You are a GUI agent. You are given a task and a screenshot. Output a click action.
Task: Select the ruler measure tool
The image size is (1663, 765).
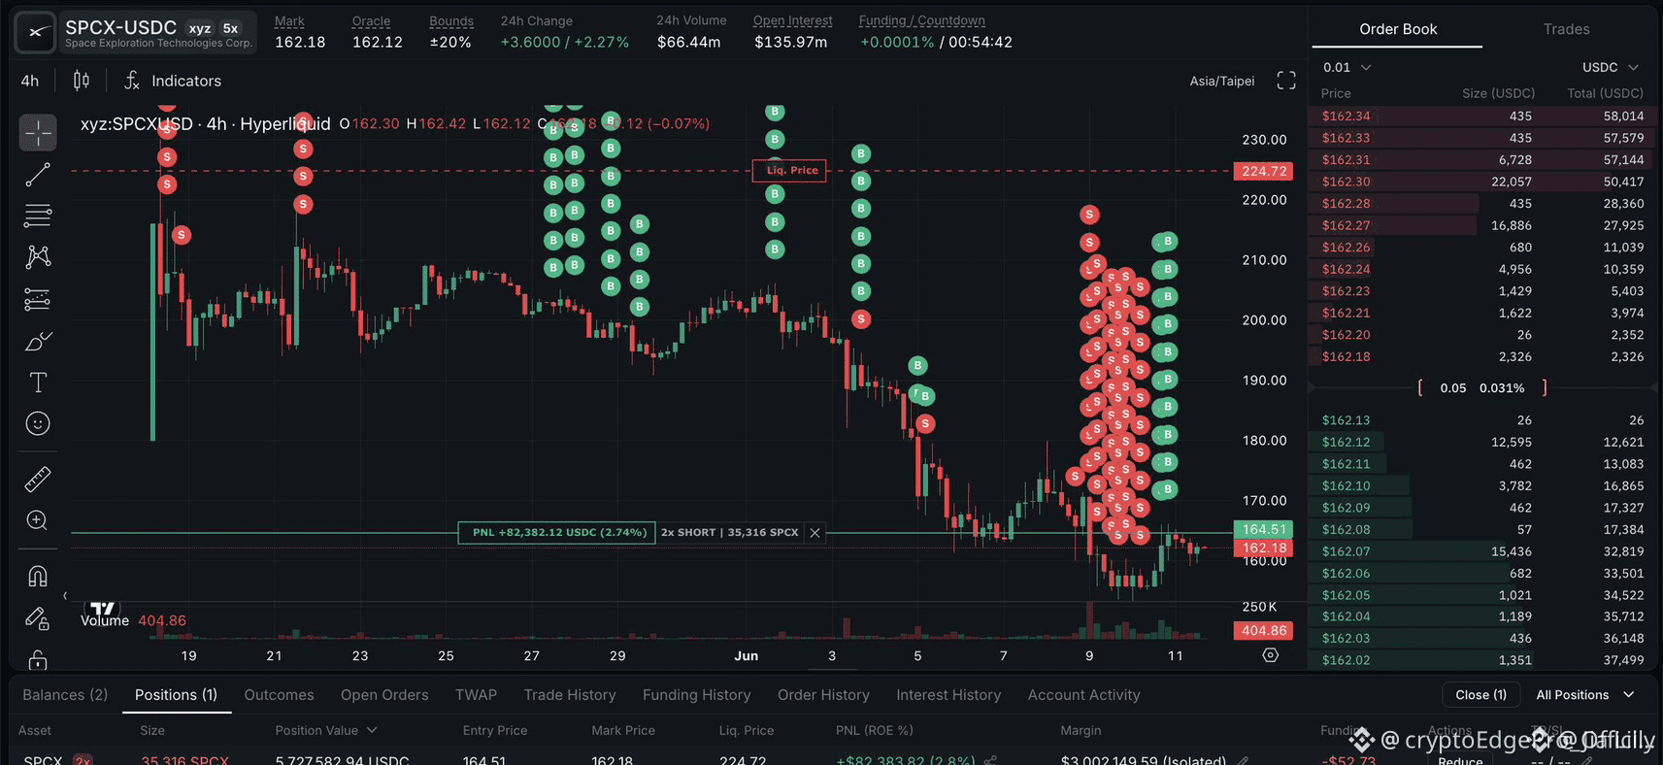coord(38,479)
